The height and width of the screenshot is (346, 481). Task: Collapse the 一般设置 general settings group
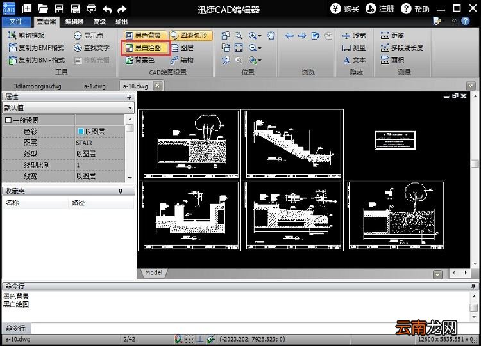tap(8, 120)
